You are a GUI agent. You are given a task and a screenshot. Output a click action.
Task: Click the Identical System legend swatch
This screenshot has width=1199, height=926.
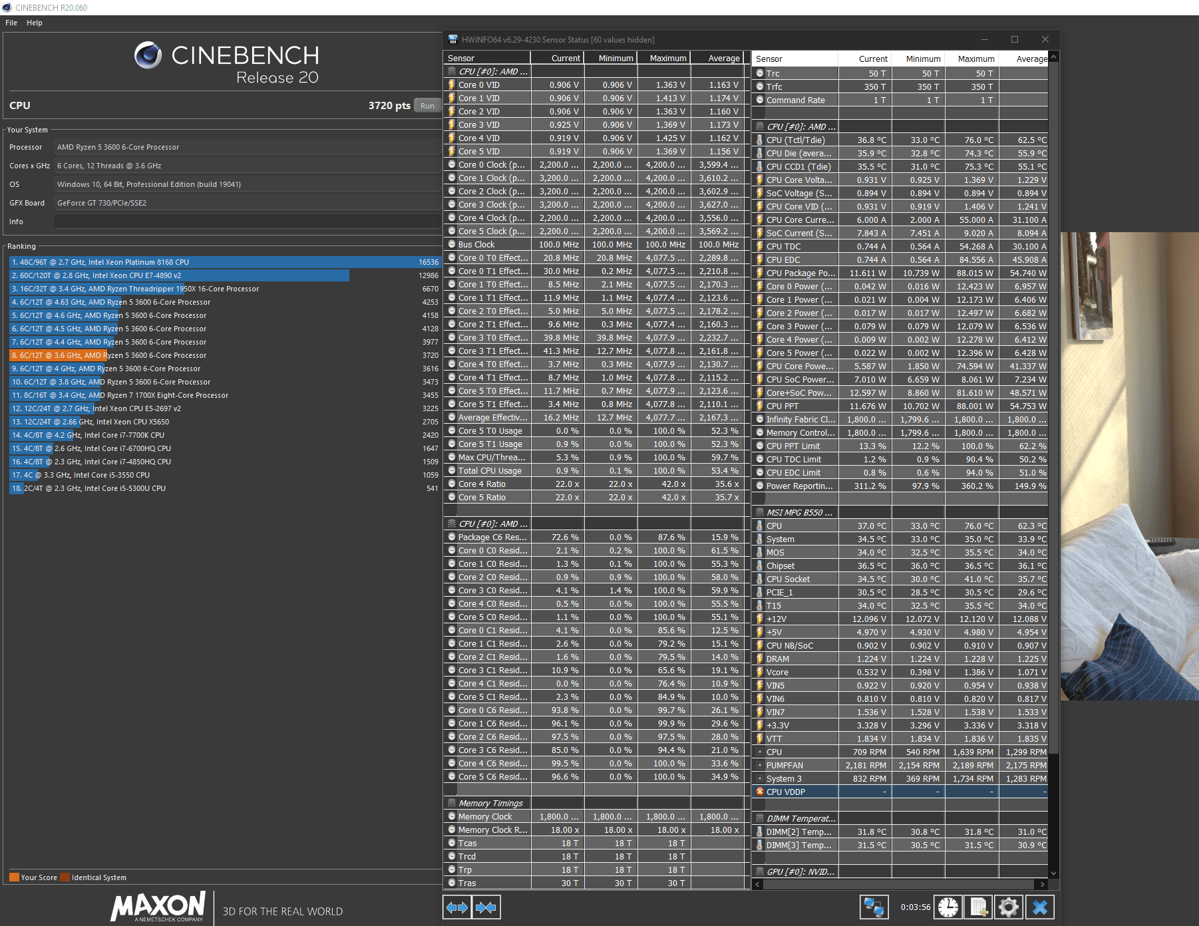click(x=65, y=877)
